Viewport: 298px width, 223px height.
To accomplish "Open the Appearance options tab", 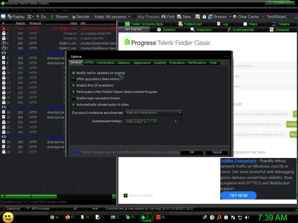I will point(142,63).
